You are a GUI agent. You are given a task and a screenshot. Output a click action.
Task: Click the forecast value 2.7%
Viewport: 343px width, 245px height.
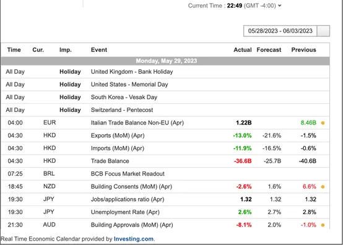tap(274, 212)
